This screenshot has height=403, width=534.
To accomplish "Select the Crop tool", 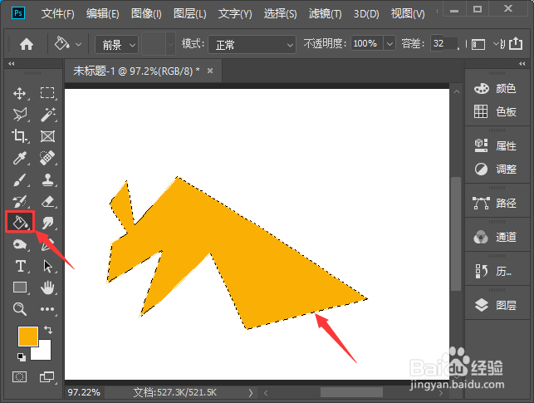I will (19, 136).
